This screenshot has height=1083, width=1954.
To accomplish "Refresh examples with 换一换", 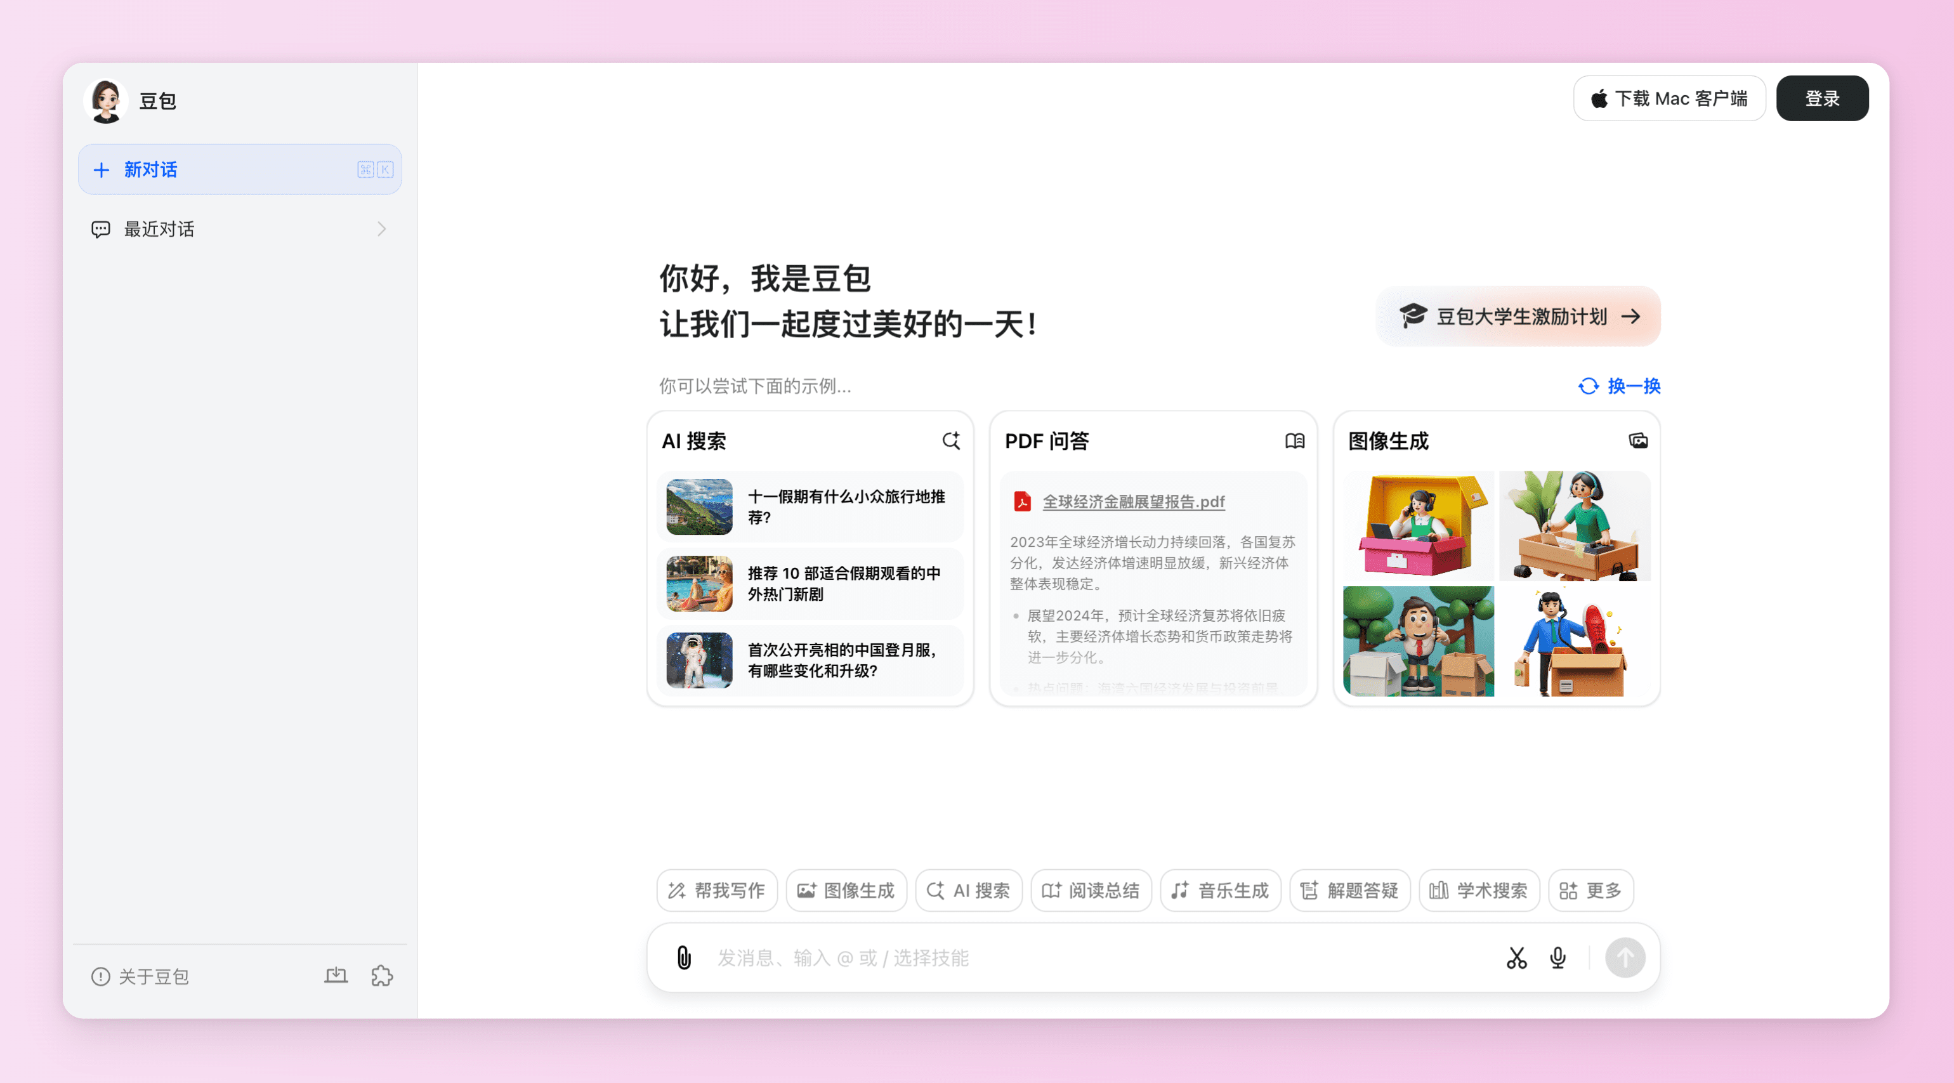I will [x=1619, y=386].
